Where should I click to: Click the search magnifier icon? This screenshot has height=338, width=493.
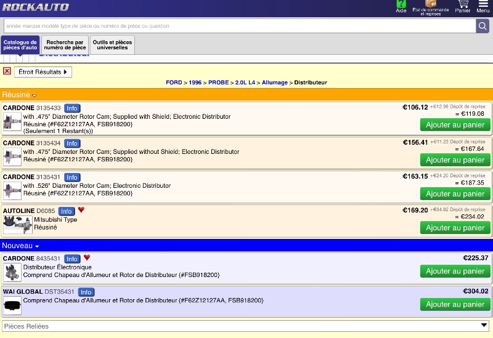(483, 26)
